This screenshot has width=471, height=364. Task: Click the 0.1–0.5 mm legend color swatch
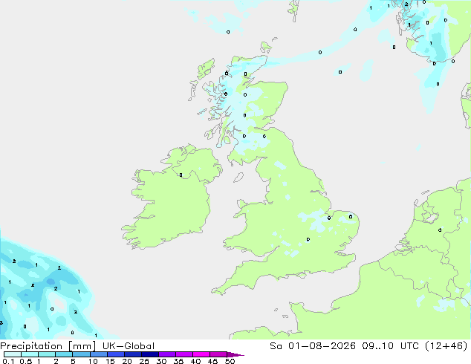point(13,354)
